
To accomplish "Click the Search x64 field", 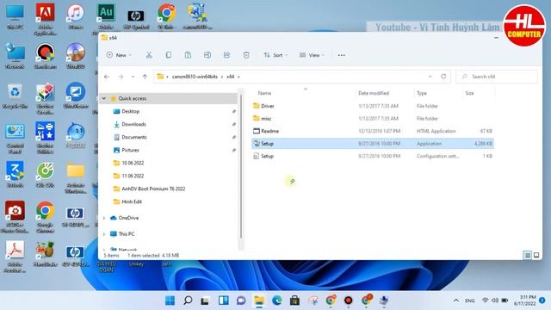I will 497,77.
